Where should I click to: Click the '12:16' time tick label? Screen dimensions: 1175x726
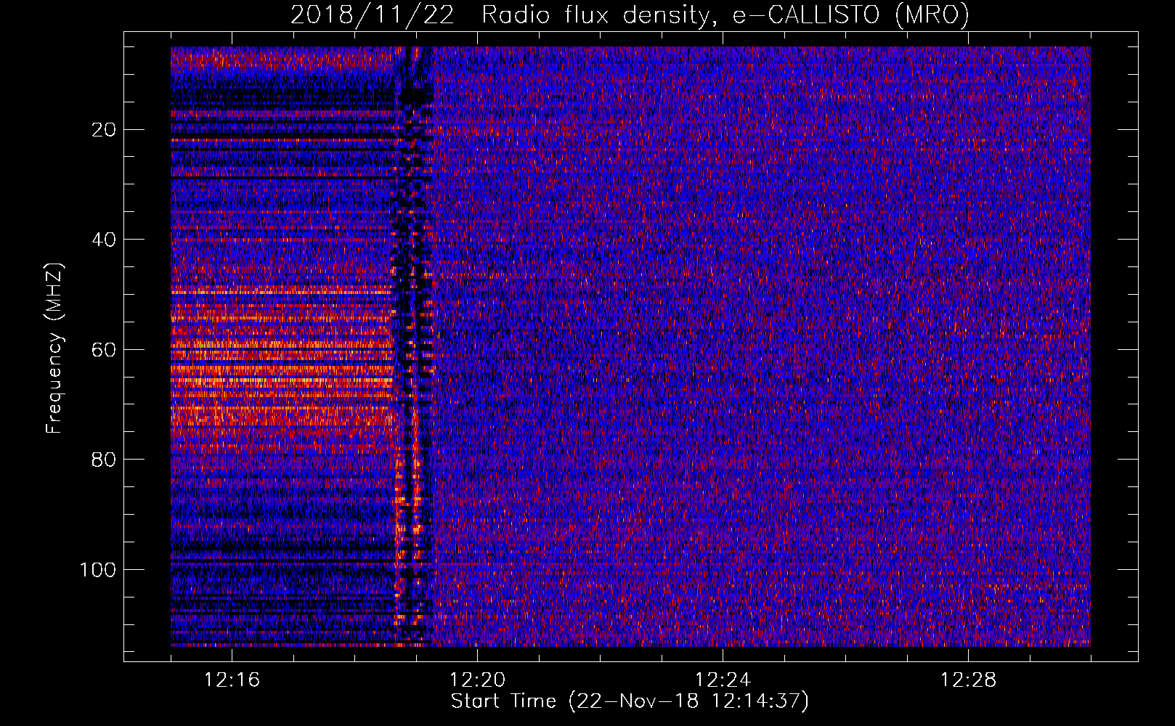[x=232, y=680]
